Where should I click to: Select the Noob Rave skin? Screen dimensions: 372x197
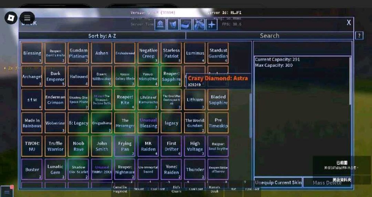[78, 146]
